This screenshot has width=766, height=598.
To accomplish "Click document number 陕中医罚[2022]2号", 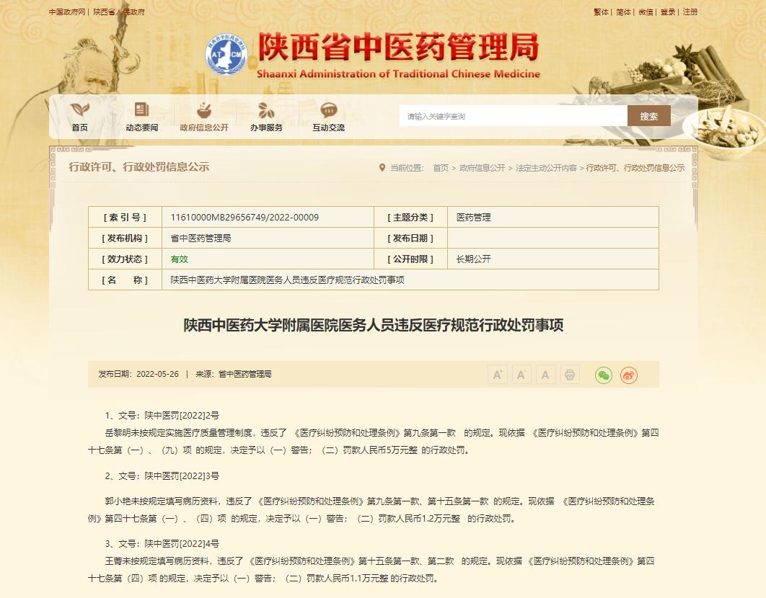I will [182, 416].
